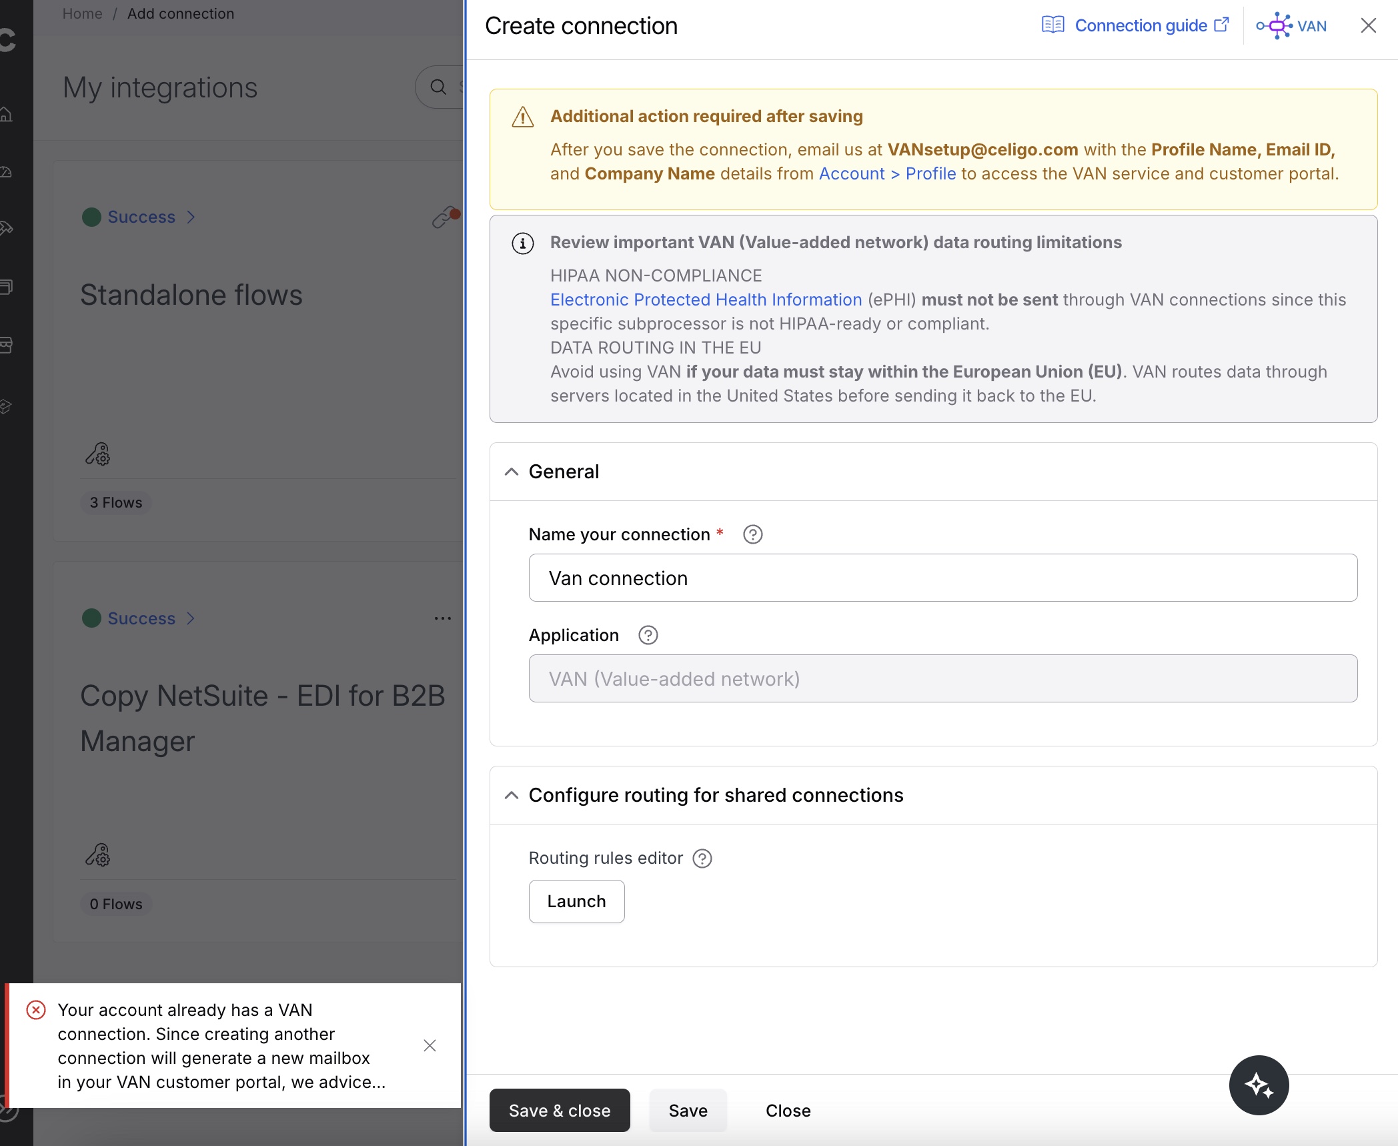Click permissions icon on Copy NetSuite card

[x=98, y=854]
